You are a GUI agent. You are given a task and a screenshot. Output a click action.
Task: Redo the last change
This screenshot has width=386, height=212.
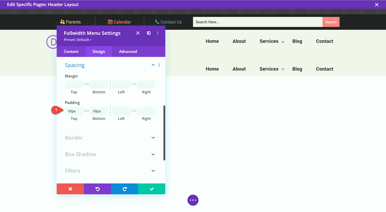tap(125, 189)
